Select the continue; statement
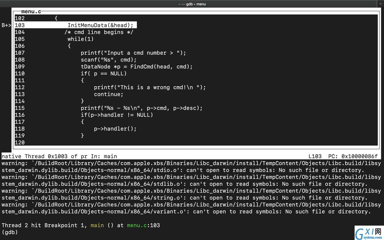The height and width of the screenshot is (240, 384). tap(109, 94)
